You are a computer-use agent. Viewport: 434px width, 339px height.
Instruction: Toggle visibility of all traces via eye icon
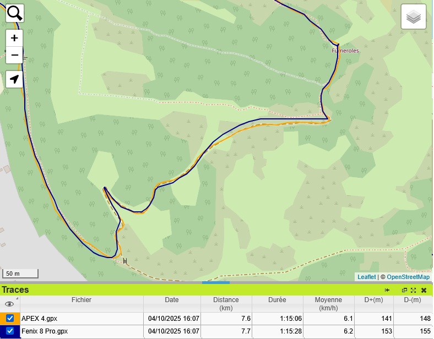click(x=9, y=304)
